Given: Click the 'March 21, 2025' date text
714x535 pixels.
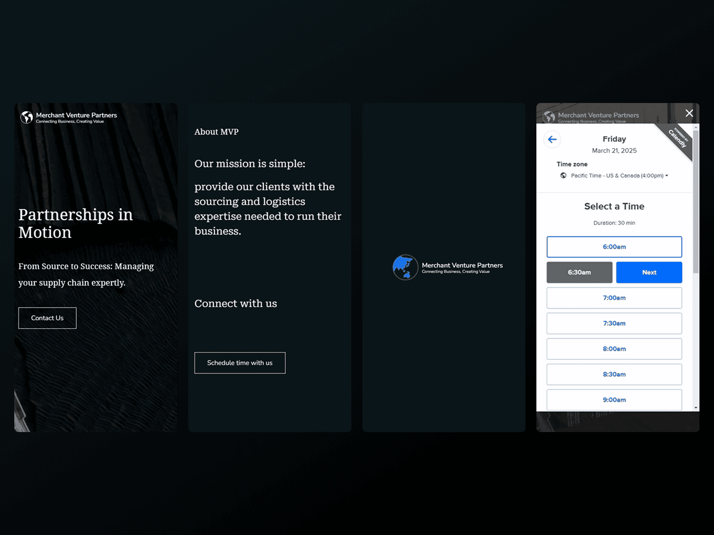Looking at the screenshot, I should [614, 151].
